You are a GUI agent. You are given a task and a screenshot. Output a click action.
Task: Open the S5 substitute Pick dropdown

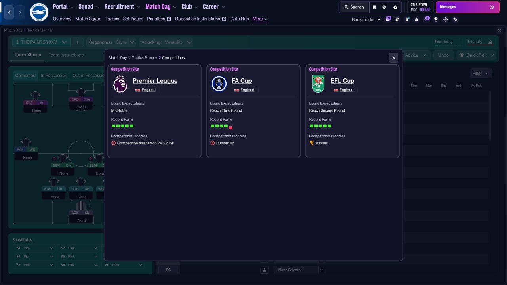pos(78,256)
